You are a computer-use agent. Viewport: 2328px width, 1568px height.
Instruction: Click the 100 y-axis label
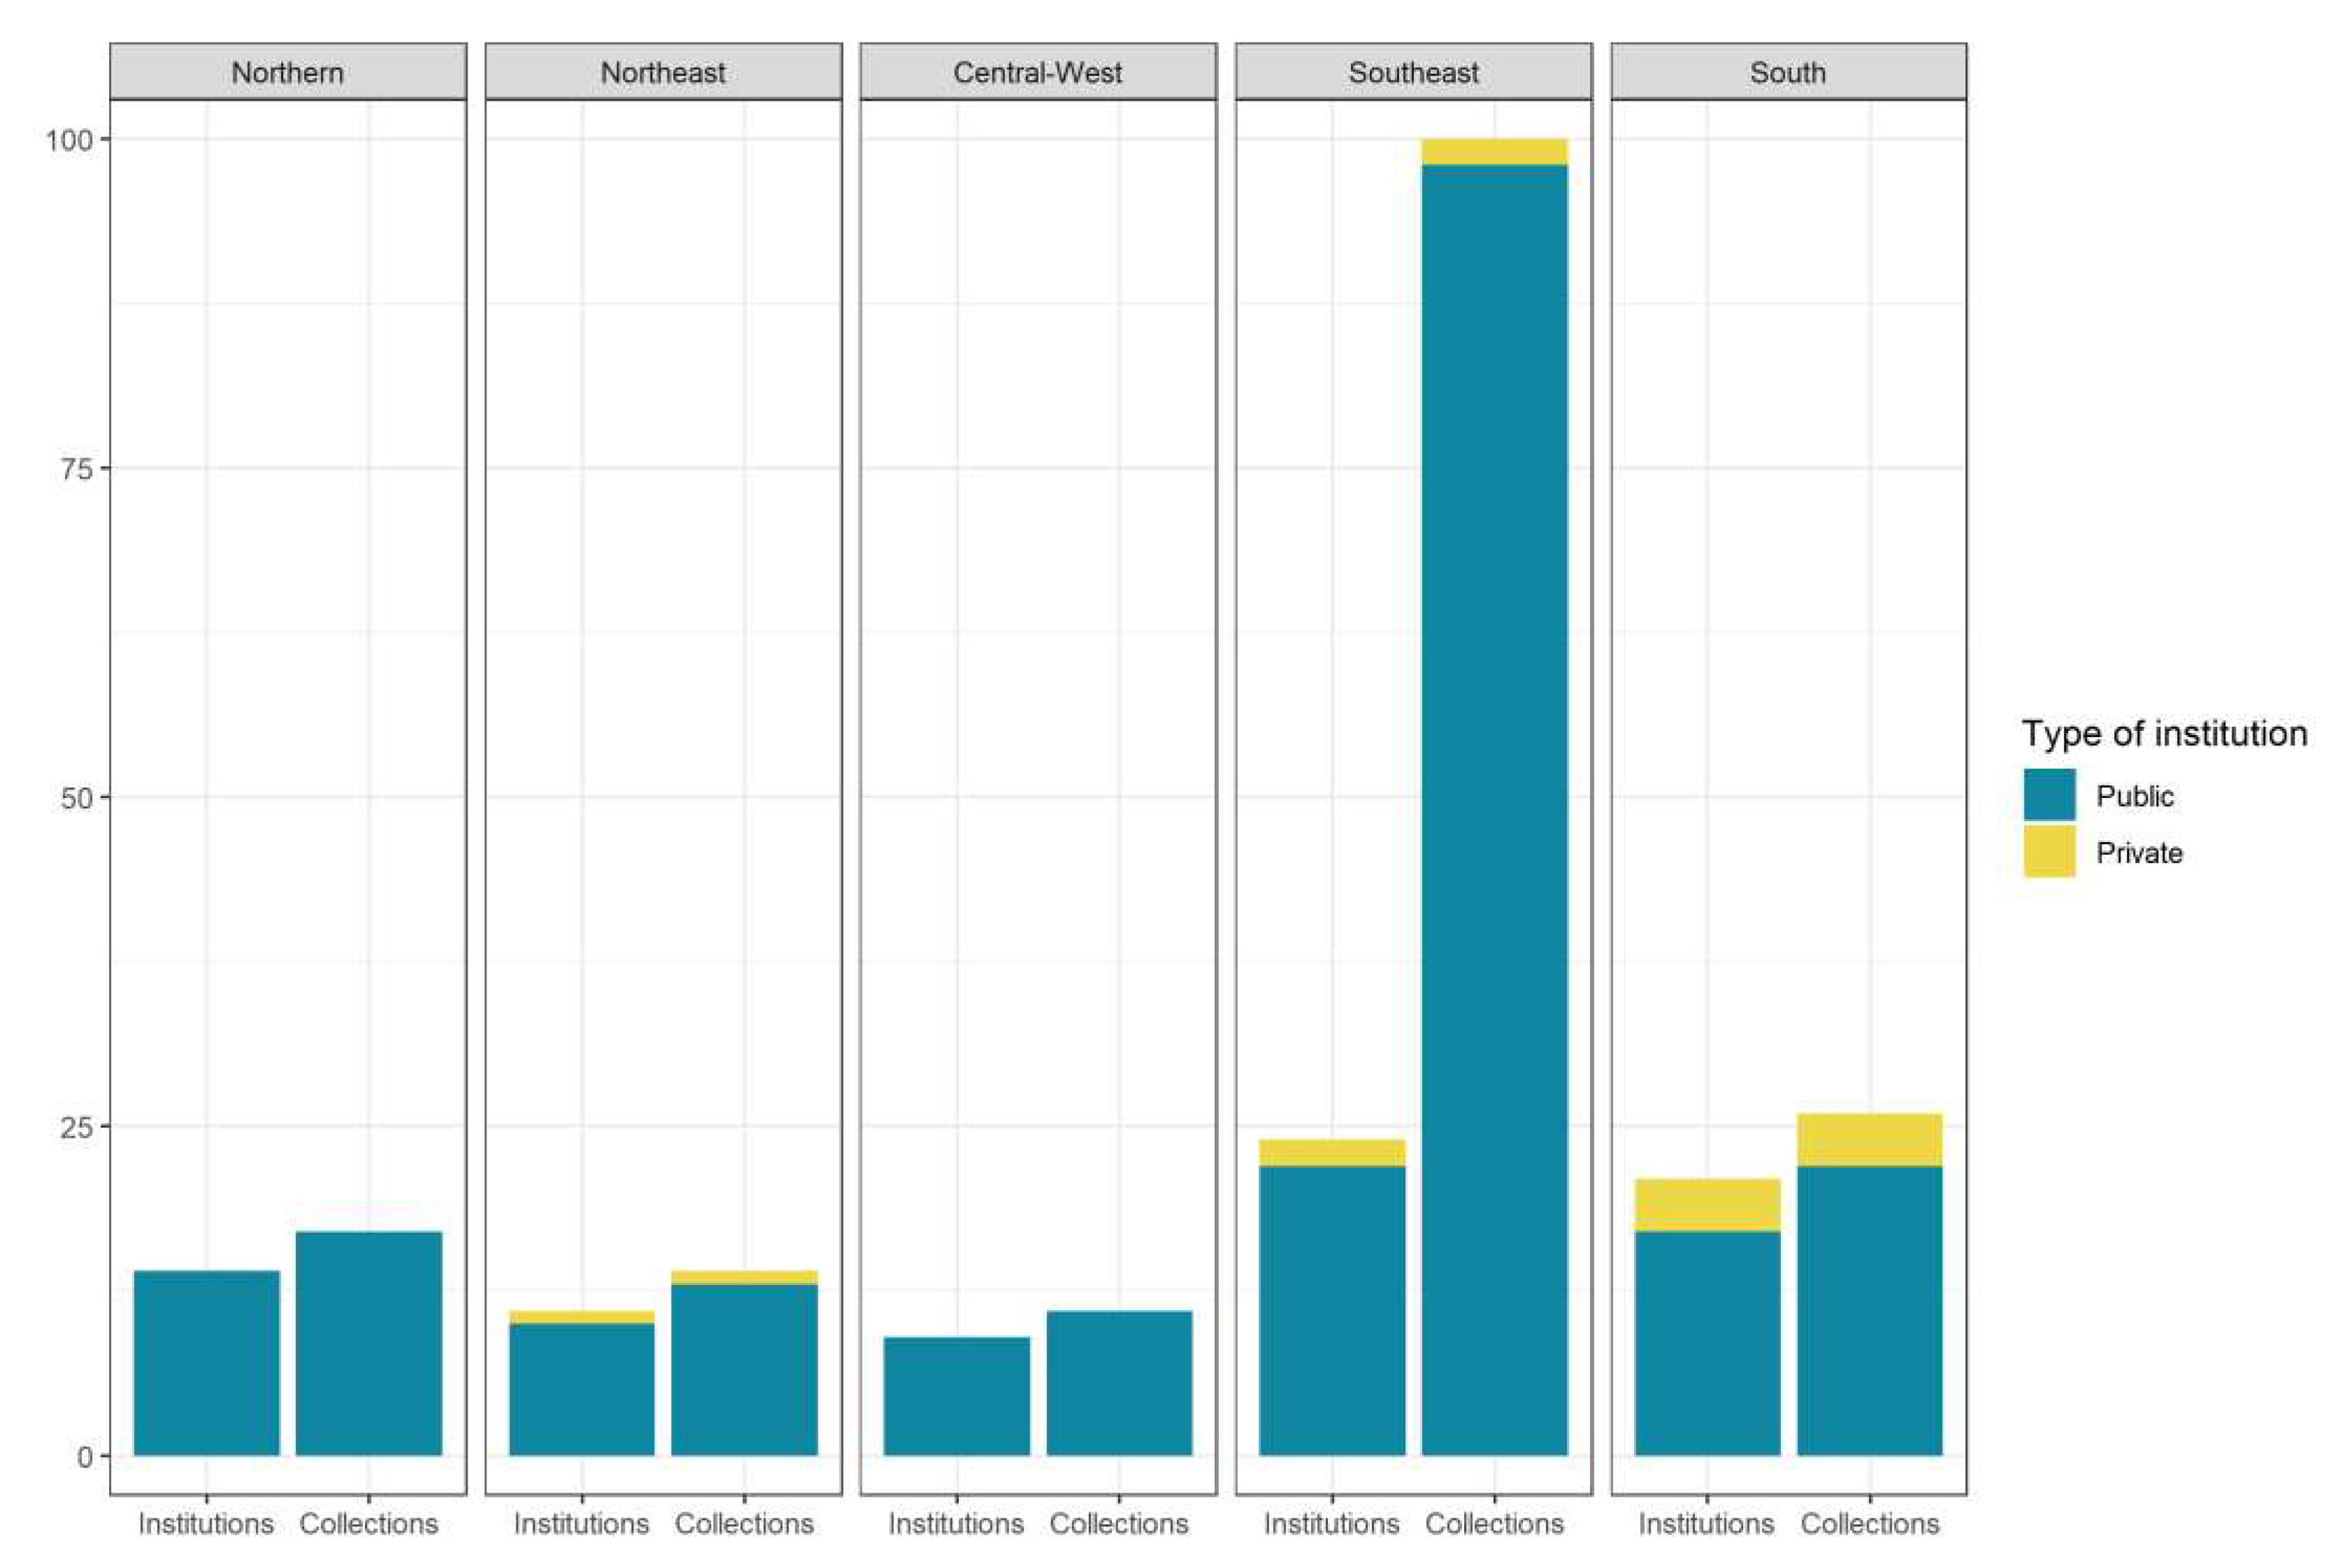point(69,139)
